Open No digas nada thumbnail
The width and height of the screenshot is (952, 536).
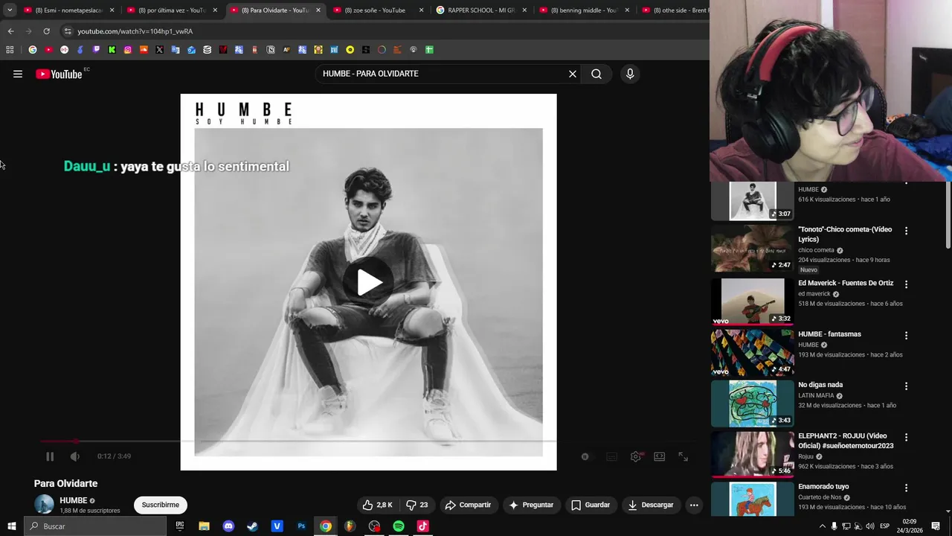[x=753, y=403]
